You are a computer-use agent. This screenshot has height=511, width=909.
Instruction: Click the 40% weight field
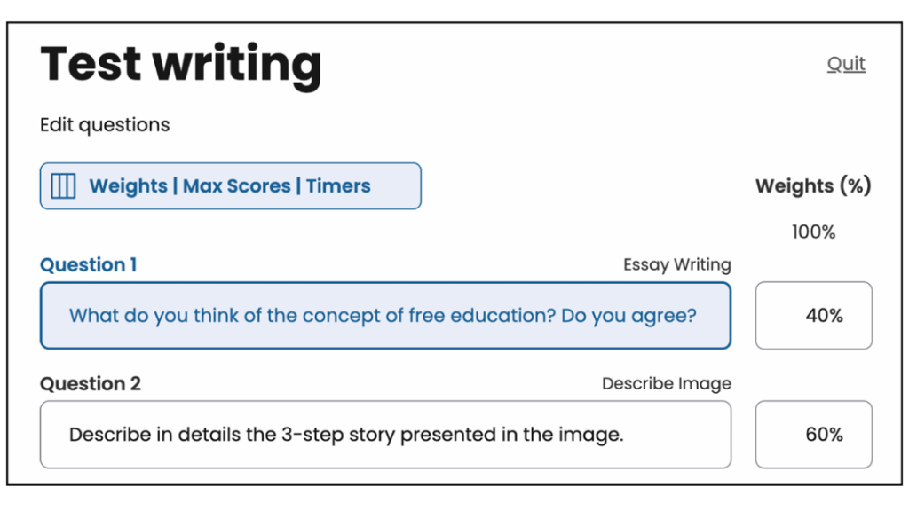[813, 316]
